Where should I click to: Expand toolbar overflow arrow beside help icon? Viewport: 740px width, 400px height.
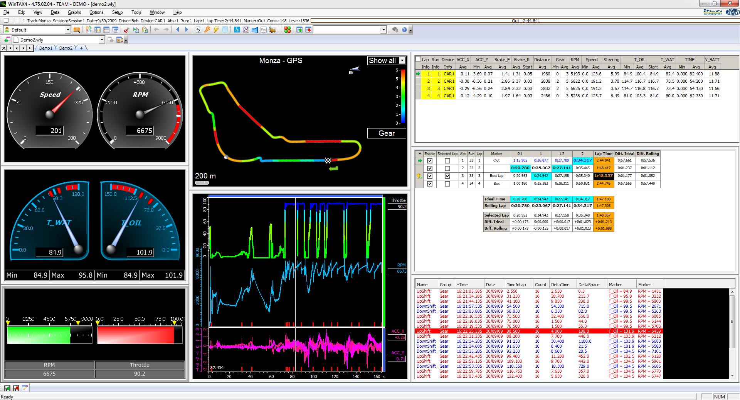coord(410,30)
